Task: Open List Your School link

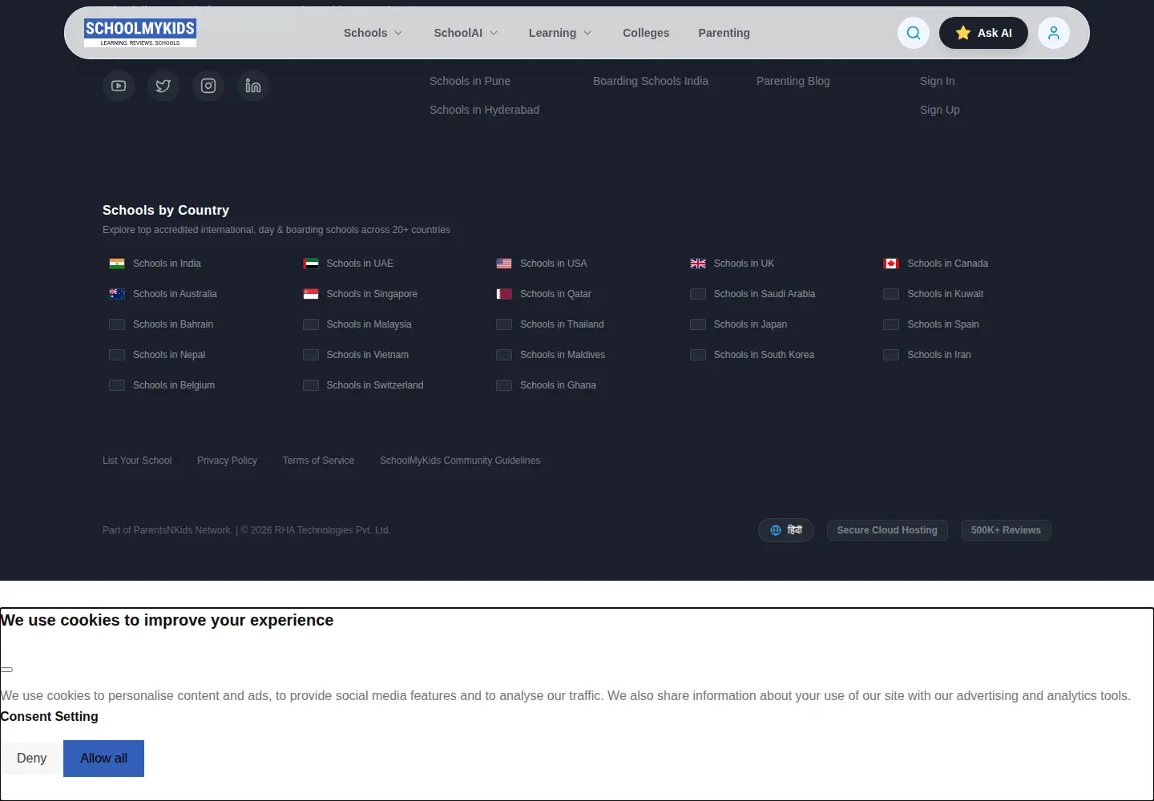Action: click(137, 461)
